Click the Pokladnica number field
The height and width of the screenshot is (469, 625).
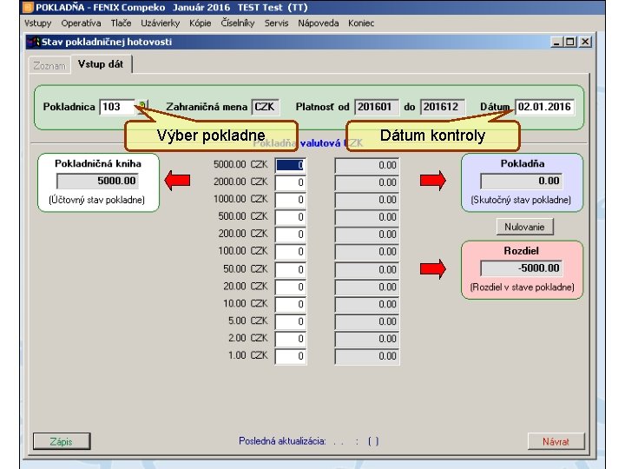pyautogui.click(x=117, y=107)
